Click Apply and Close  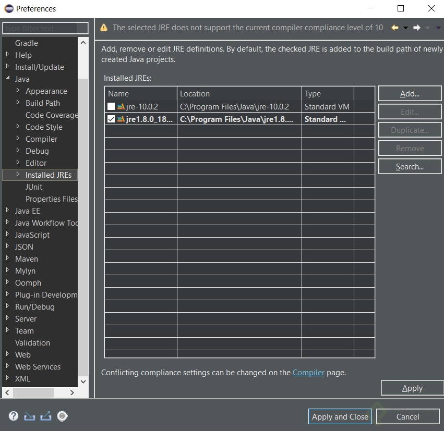340,416
